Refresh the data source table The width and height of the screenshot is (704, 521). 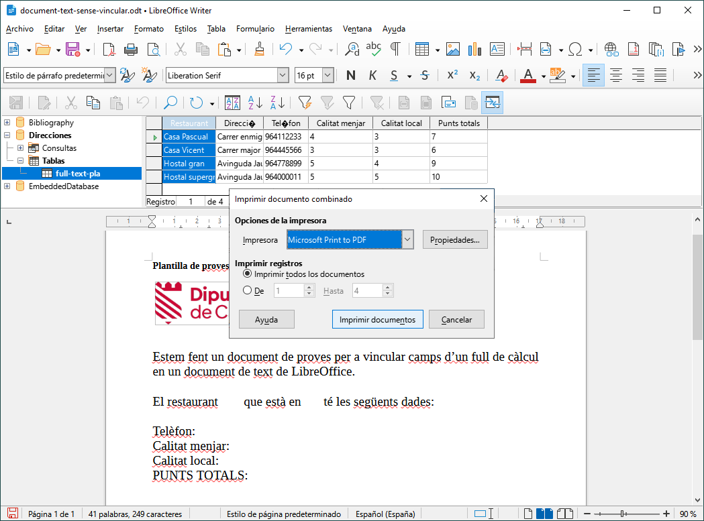tap(196, 103)
